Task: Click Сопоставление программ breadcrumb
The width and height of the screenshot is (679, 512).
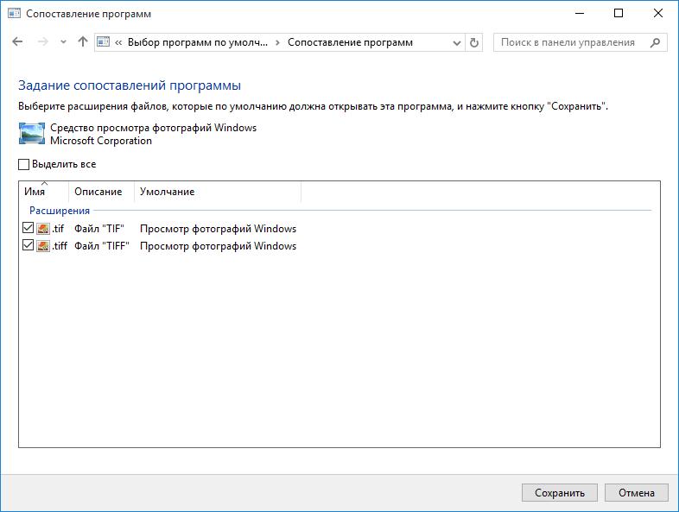Action: coord(350,42)
